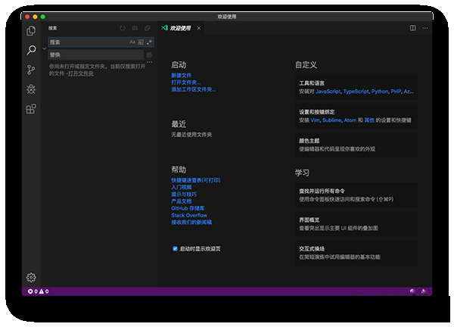The height and width of the screenshot is (327, 454).
Task: Click the errors and warnings status indicator
Action: [38, 291]
